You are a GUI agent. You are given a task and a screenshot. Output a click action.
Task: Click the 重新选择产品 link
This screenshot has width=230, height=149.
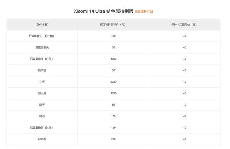click(x=144, y=11)
